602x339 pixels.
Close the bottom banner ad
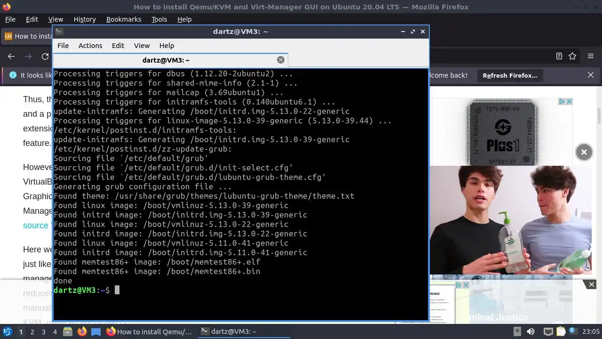pyautogui.click(x=592, y=284)
